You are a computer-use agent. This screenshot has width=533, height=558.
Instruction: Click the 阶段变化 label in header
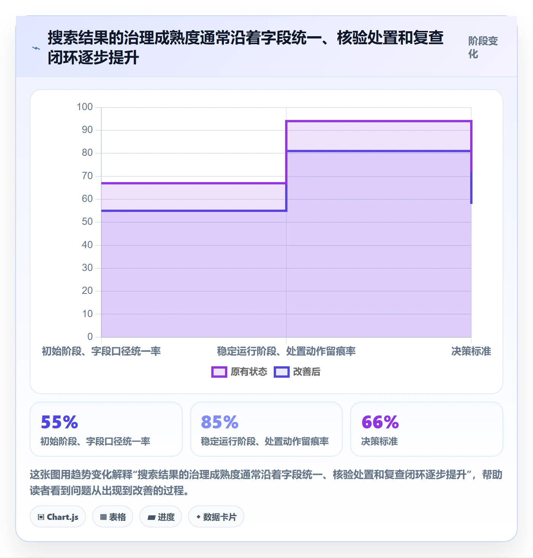point(483,47)
